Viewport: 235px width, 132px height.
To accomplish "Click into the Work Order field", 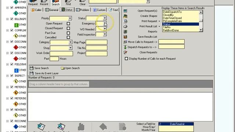I will coord(61,54).
